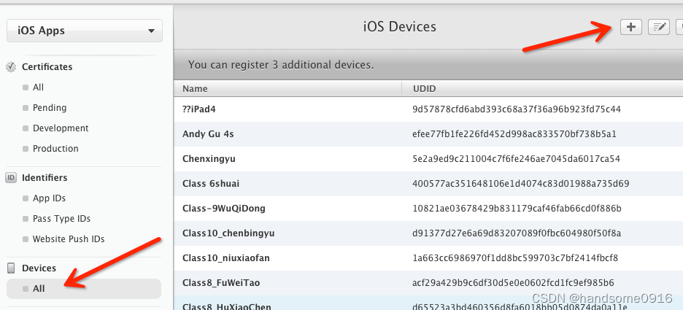Viewport: 683px width, 310px height.
Task: Click the UDID starting with 10821ae0
Action: coord(517,209)
